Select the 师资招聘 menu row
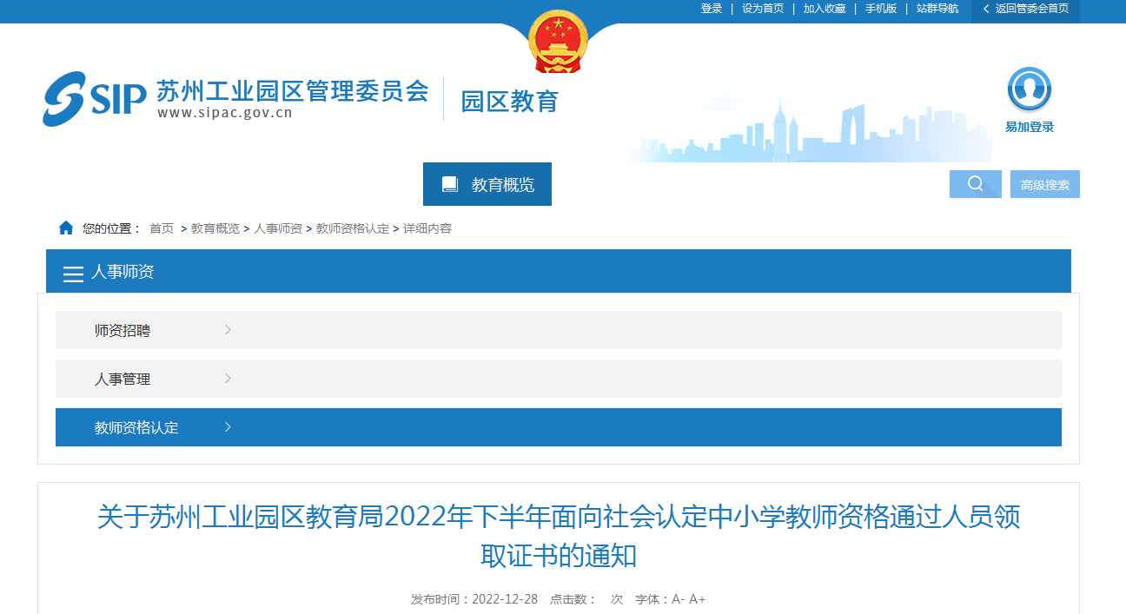The height and width of the screenshot is (614, 1126). [559, 330]
